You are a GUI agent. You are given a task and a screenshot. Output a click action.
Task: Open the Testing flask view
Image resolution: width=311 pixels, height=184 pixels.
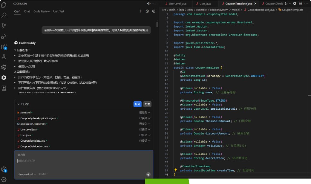point(4,57)
